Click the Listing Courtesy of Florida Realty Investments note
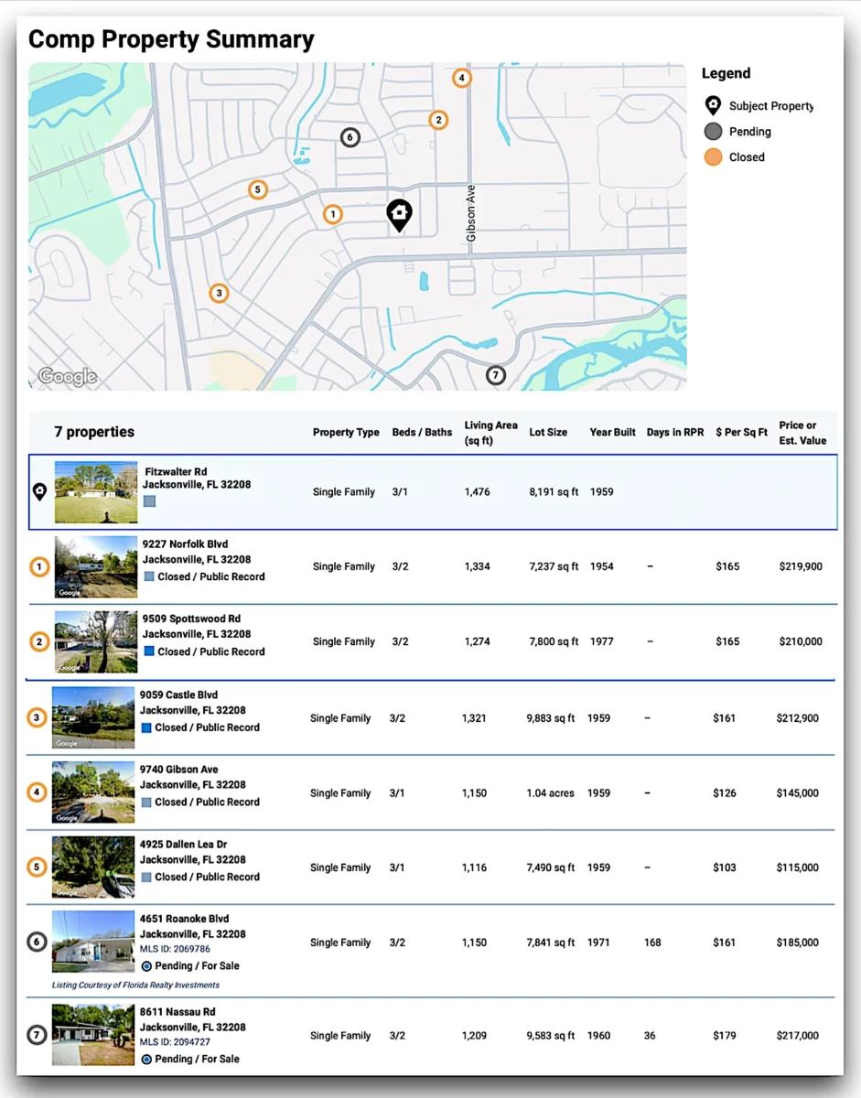Image resolution: width=861 pixels, height=1098 pixels. pos(135,985)
